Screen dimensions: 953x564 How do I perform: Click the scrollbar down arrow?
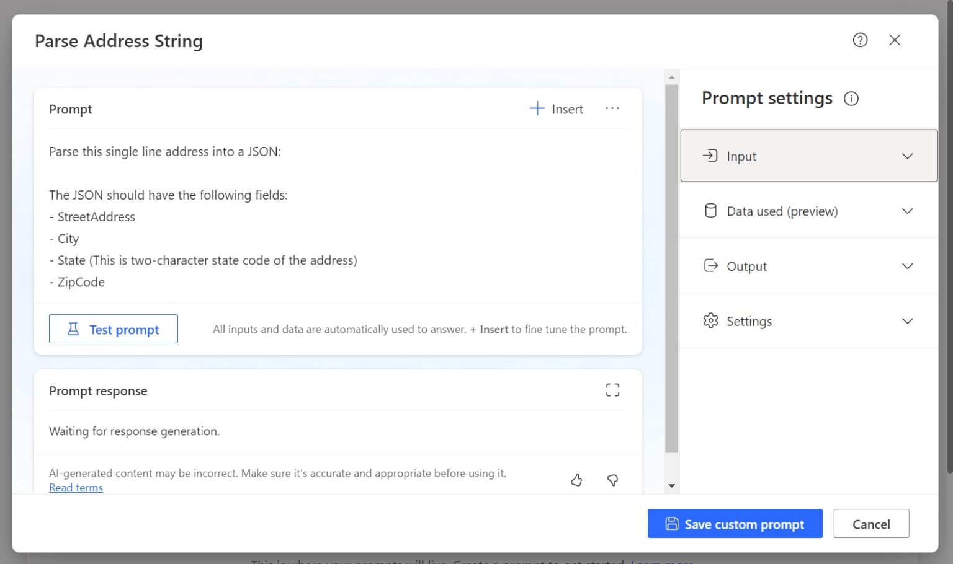click(672, 485)
